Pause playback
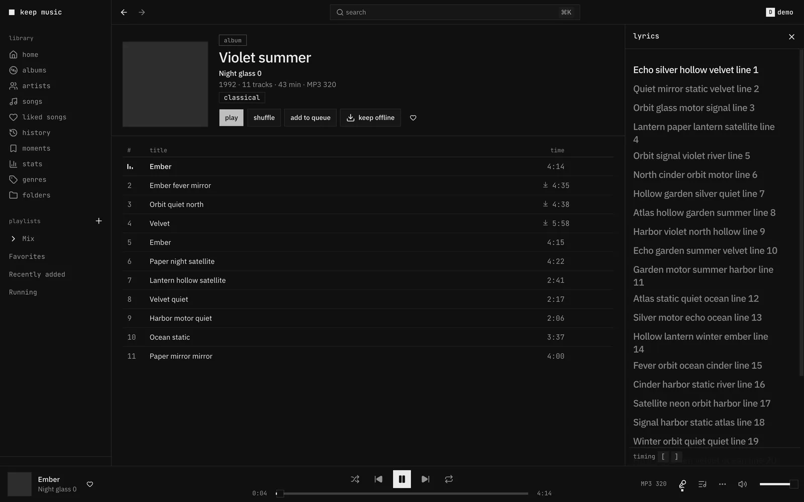 pyautogui.click(x=402, y=479)
